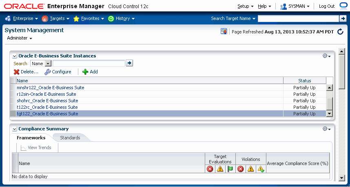Open the Name search criteria dropdown
350x187 pixels.
click(41, 64)
